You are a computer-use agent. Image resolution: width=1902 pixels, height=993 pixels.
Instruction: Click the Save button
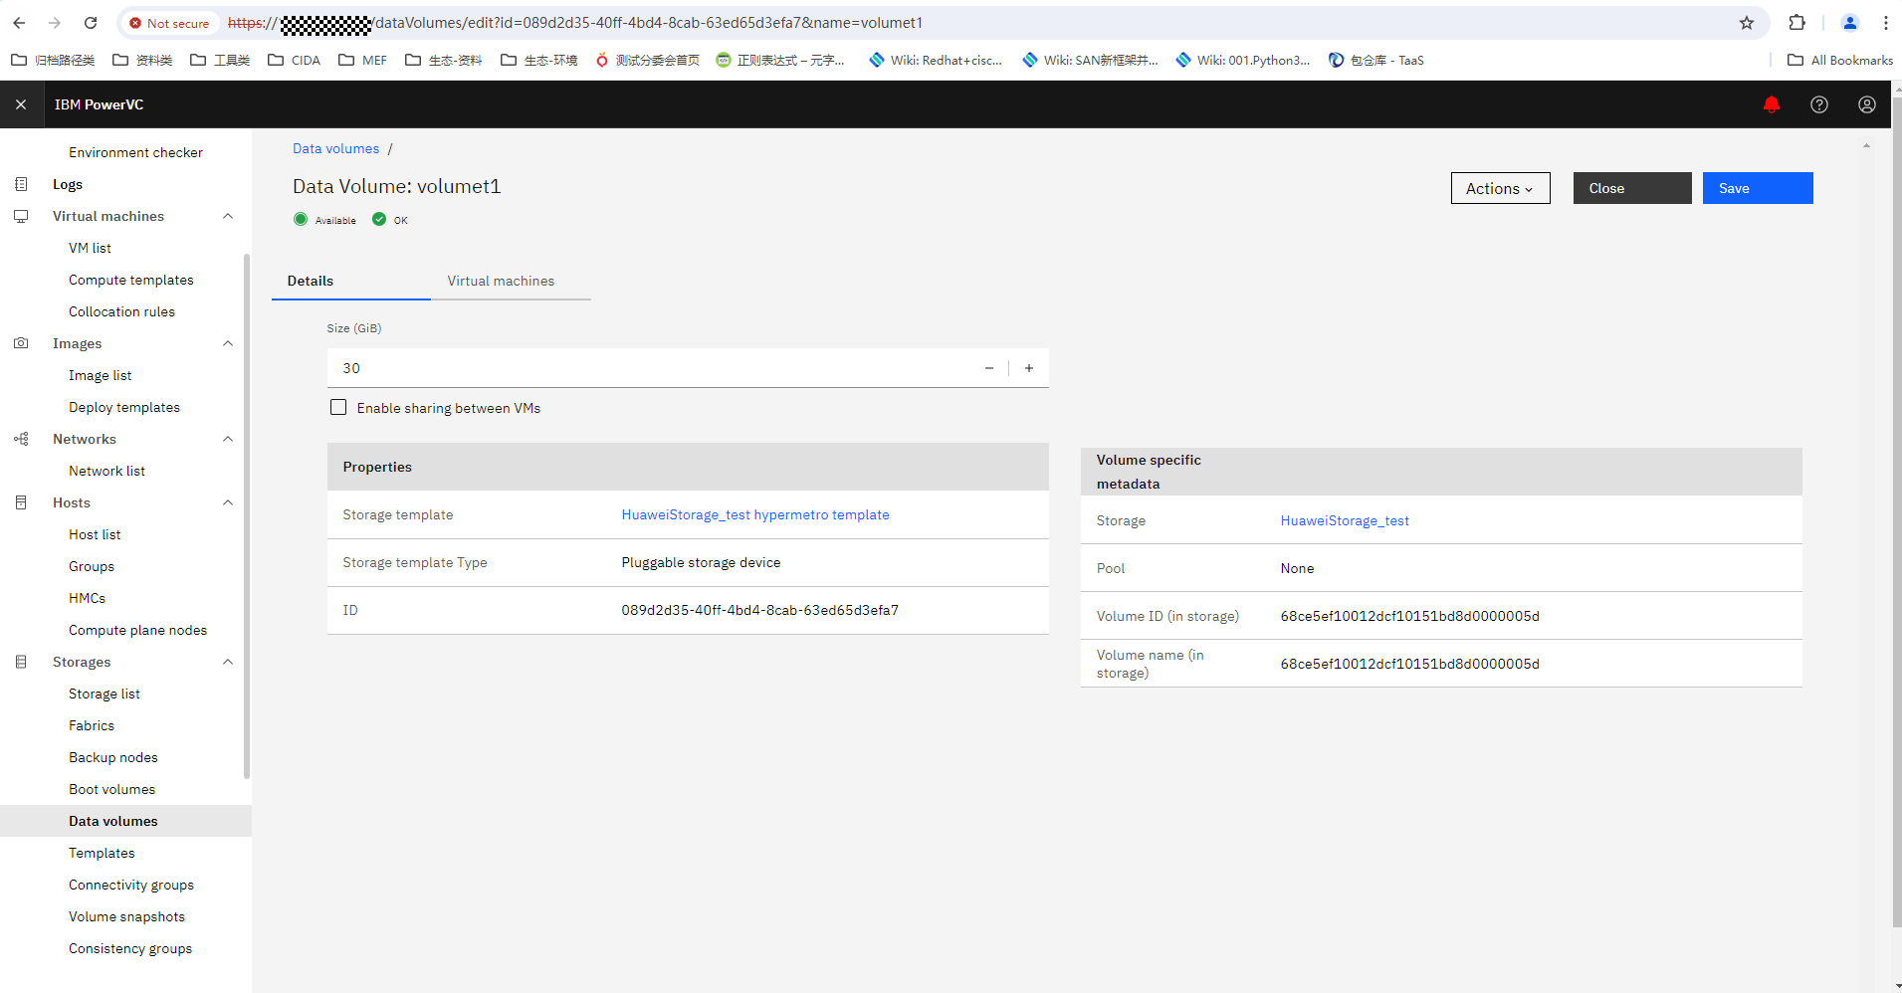coord(1758,188)
